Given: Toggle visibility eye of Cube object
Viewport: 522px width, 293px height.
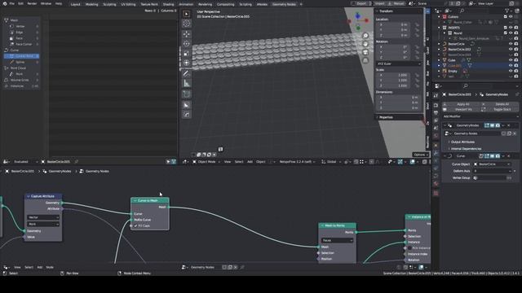Looking at the screenshot, I should pyautogui.click(x=511, y=60).
